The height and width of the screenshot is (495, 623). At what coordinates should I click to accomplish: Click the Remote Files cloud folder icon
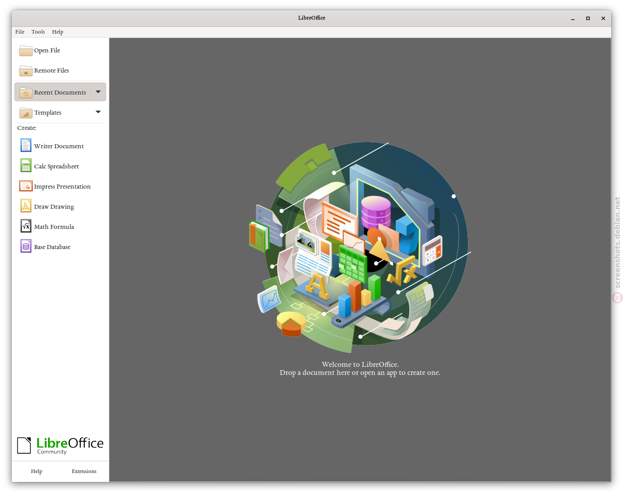click(x=26, y=71)
